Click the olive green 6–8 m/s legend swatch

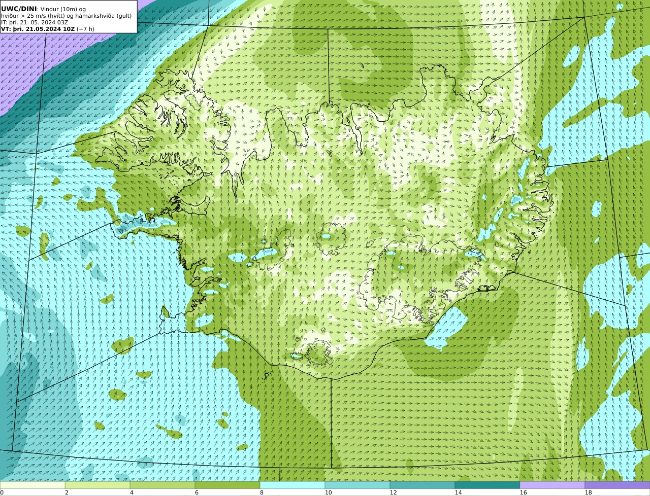[x=227, y=485]
